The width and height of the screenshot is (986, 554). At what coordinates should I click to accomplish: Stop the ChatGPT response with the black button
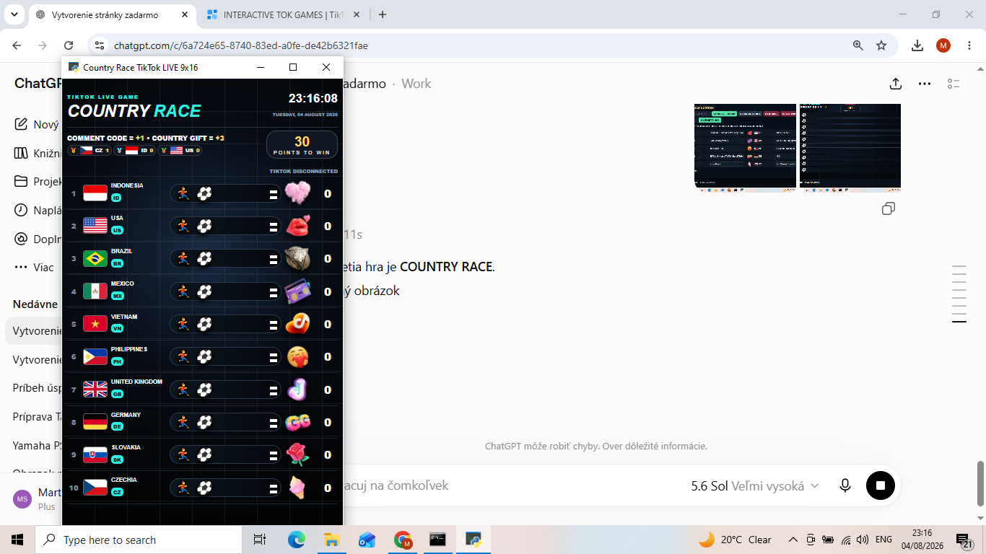click(x=881, y=485)
